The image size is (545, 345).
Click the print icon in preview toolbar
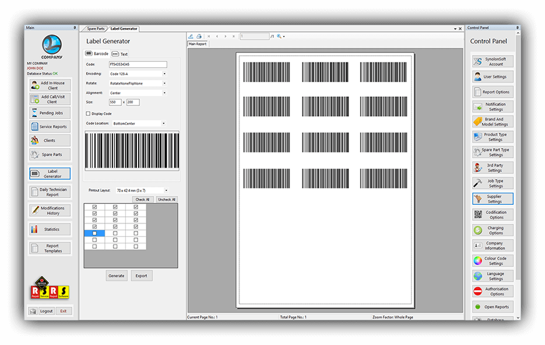click(x=199, y=36)
